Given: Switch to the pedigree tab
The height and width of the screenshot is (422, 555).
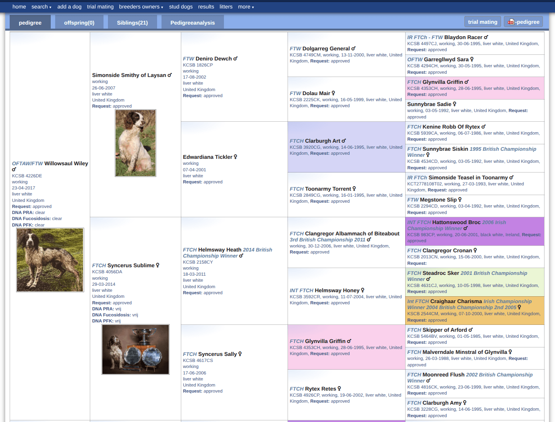Looking at the screenshot, I should [x=30, y=23].
